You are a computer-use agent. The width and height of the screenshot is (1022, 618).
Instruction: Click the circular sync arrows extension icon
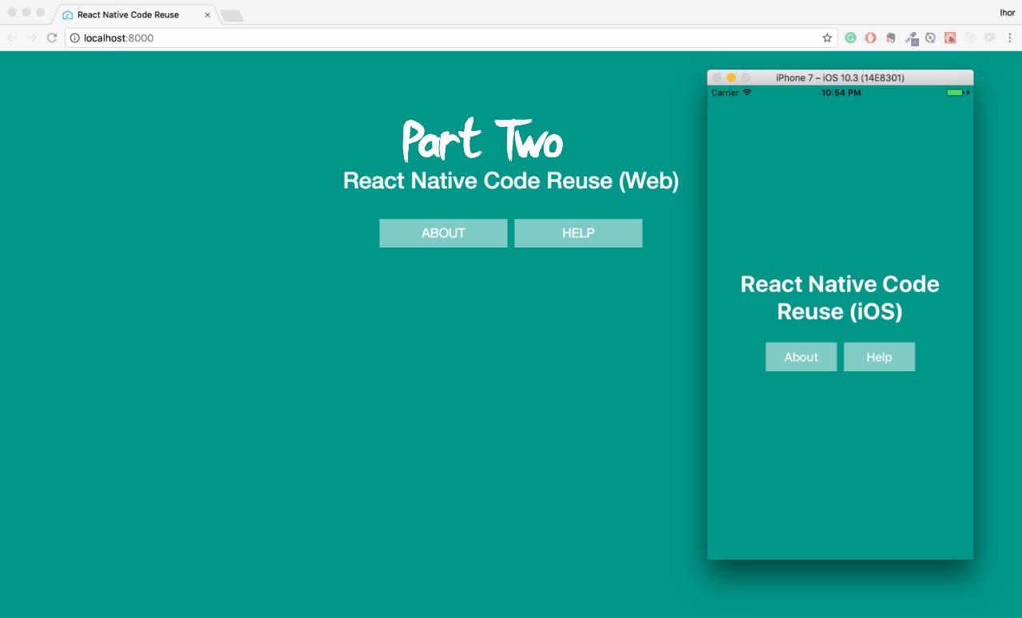(x=930, y=38)
